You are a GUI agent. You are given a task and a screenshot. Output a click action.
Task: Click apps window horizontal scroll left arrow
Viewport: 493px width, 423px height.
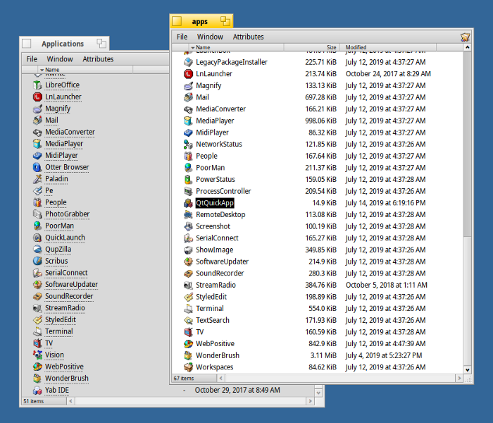coord(221,378)
